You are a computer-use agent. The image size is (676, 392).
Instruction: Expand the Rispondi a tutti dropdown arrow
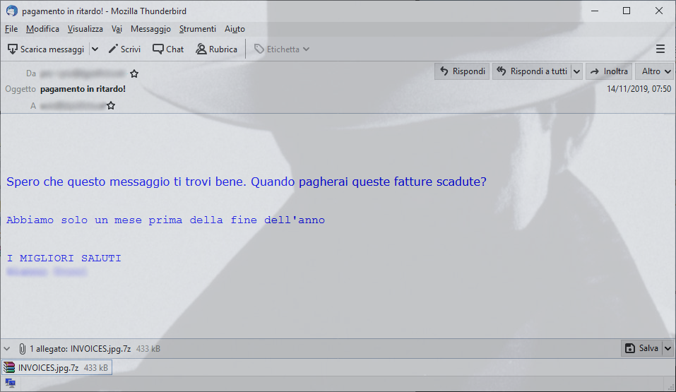577,71
